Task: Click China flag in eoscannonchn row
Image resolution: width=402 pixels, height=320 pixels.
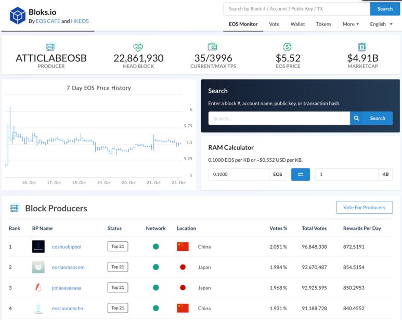Action: tap(183, 308)
